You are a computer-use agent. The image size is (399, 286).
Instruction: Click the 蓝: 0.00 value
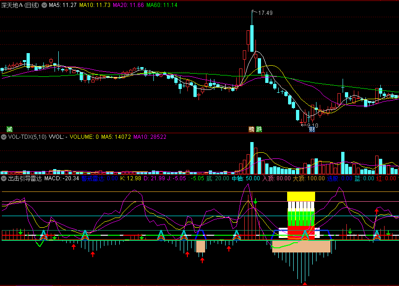pos(364,178)
